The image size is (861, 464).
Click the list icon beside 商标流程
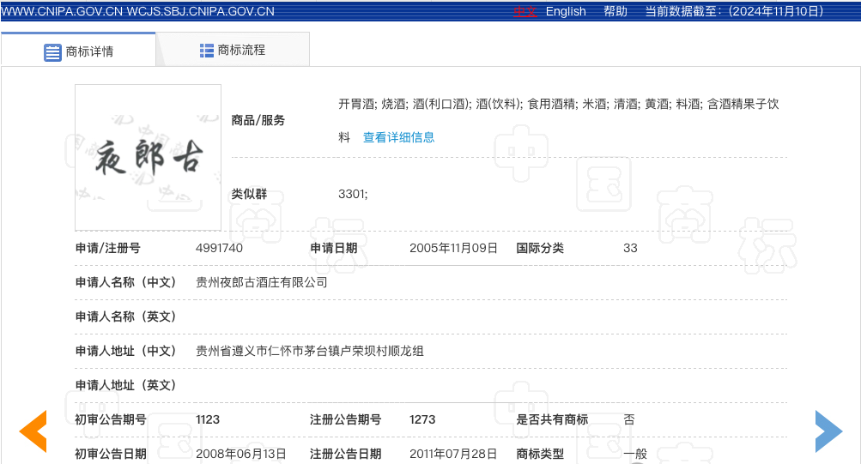[x=207, y=51]
